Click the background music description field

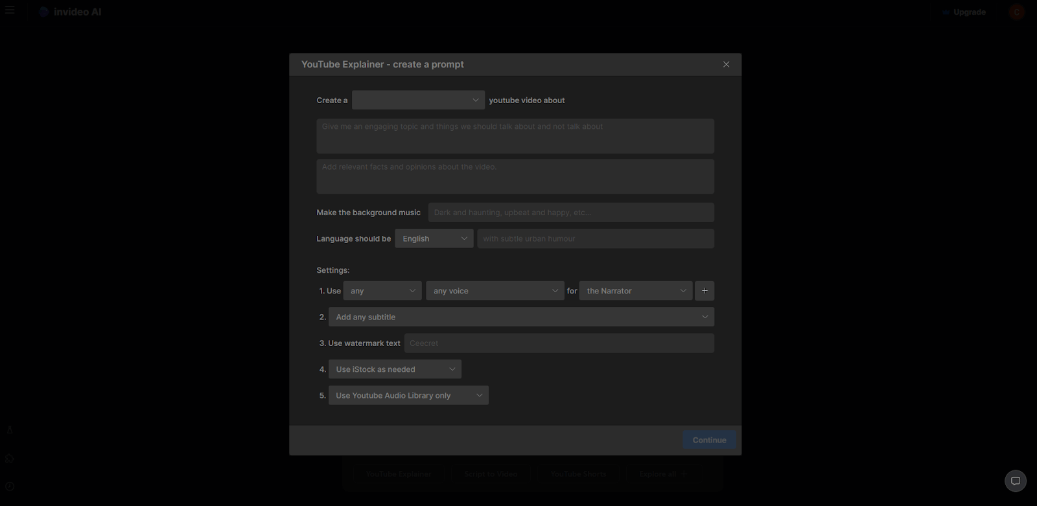coord(571,213)
